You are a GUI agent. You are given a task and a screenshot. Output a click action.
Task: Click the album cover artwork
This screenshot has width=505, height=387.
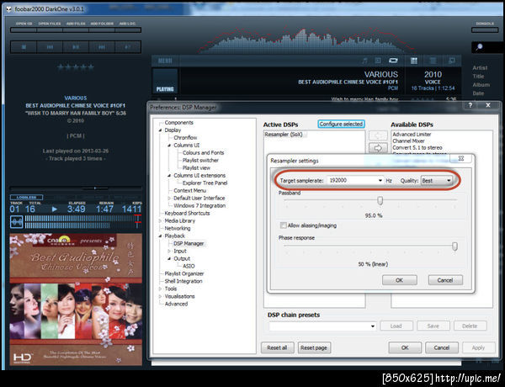coord(76,300)
